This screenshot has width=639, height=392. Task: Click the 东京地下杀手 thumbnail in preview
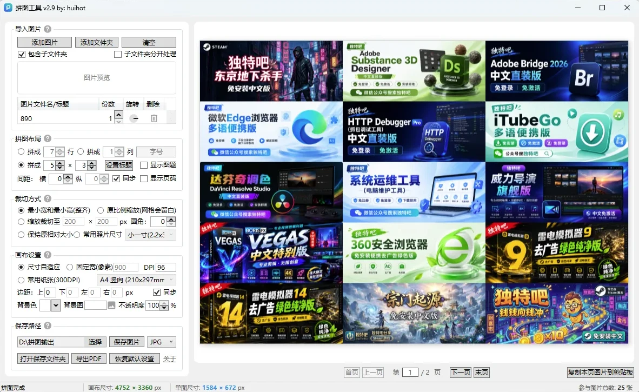[x=271, y=71]
